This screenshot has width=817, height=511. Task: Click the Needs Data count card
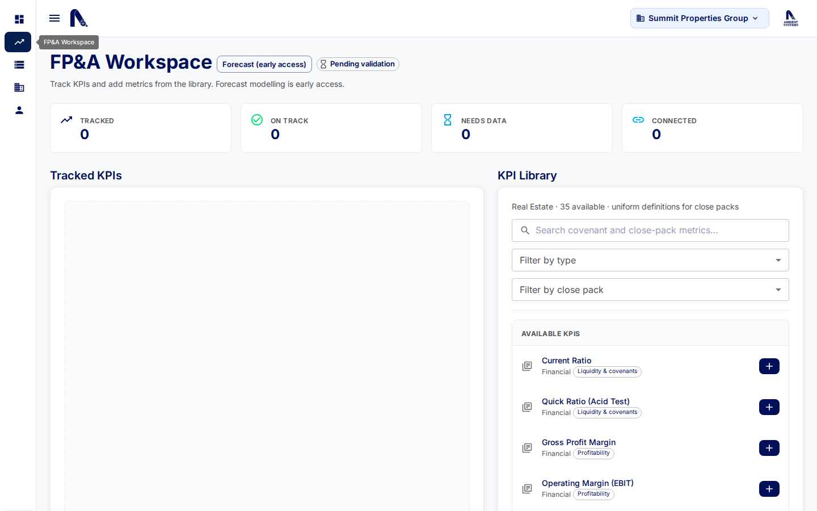tap(522, 128)
